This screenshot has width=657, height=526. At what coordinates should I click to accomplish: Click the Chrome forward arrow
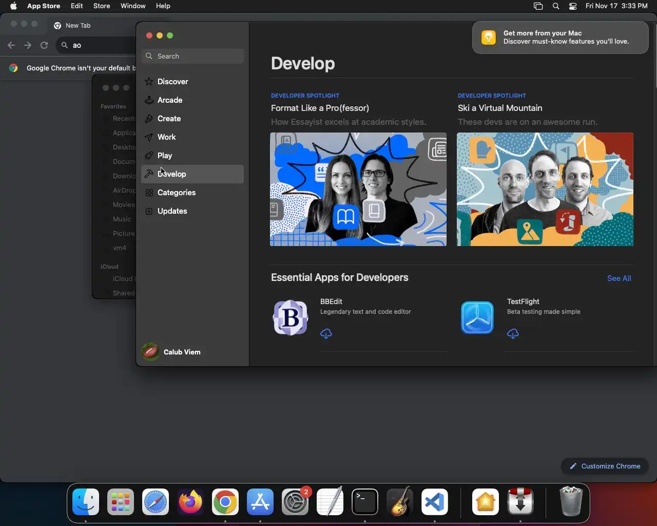click(x=28, y=45)
